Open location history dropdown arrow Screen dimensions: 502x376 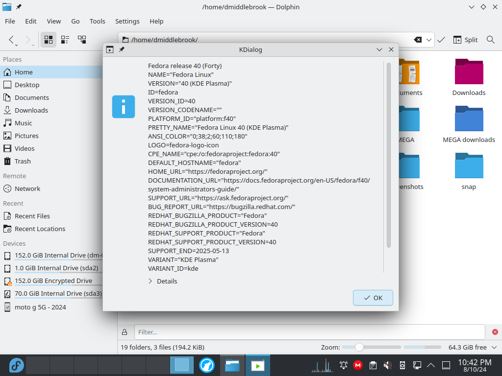pyautogui.click(x=428, y=40)
